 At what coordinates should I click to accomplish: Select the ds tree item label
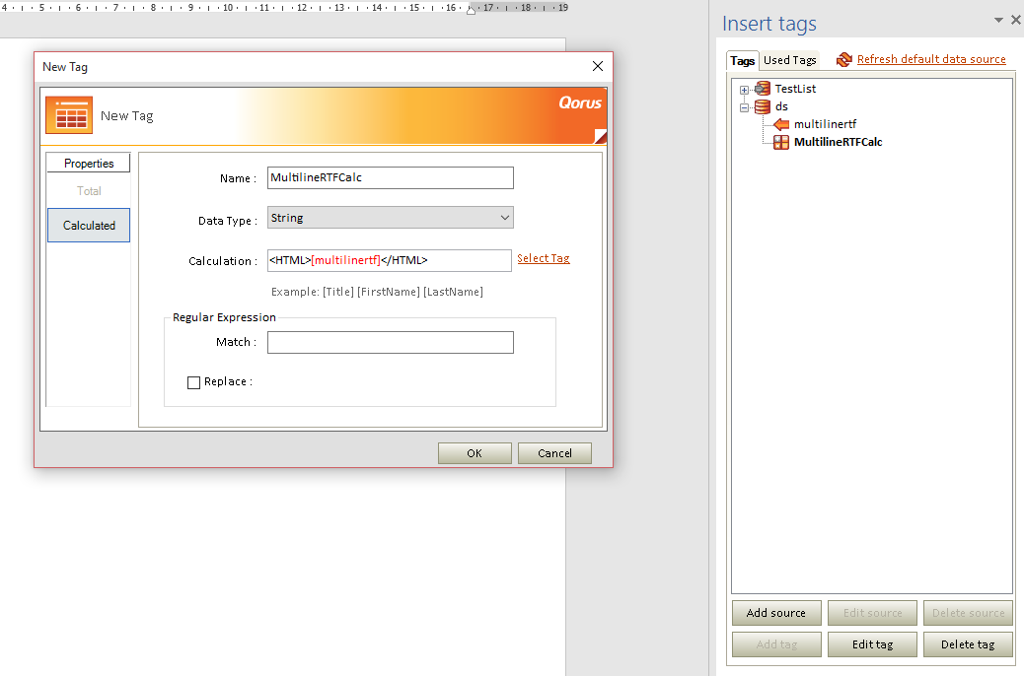click(781, 106)
